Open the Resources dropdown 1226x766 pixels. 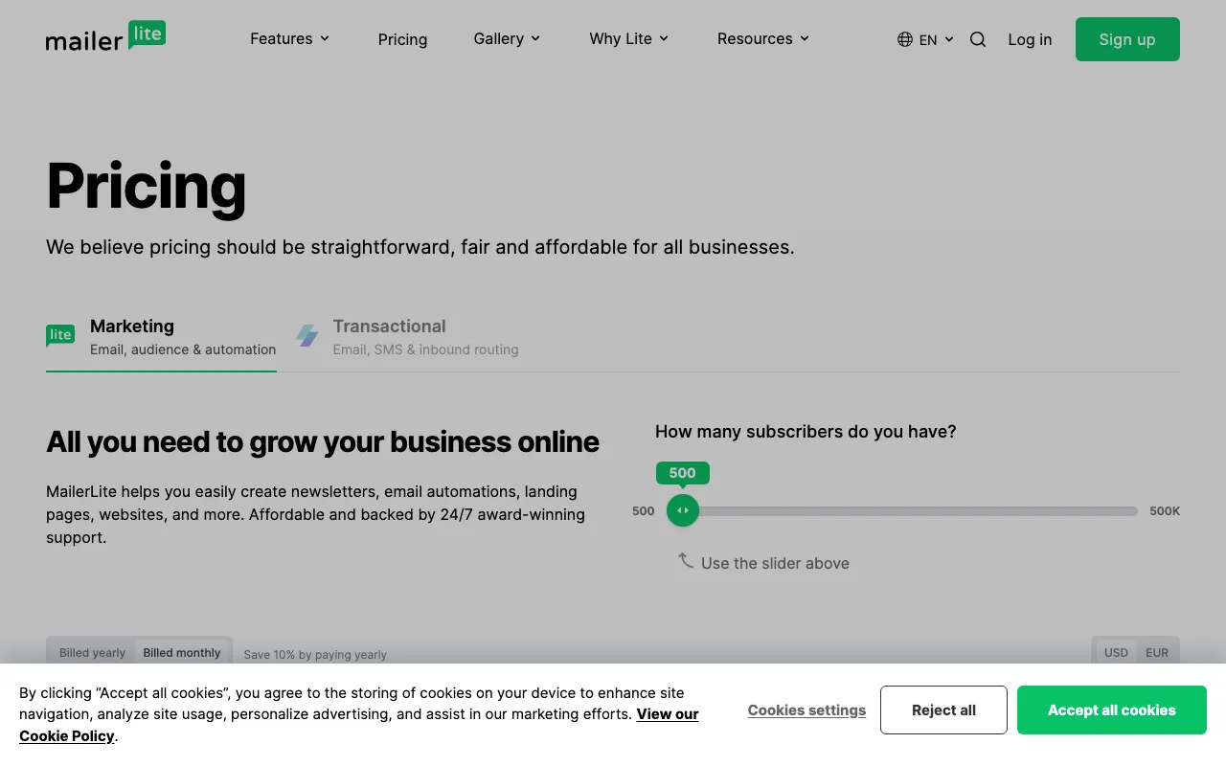click(763, 38)
